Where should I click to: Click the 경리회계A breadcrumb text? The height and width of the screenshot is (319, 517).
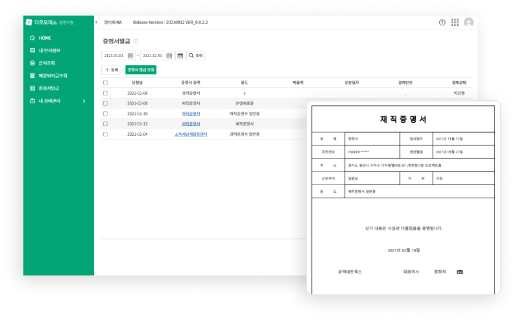pos(113,22)
